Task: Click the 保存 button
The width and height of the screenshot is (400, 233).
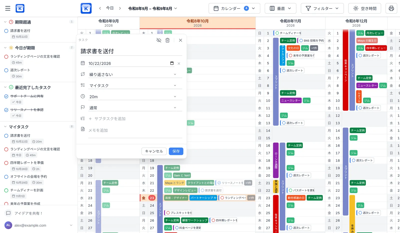Action: [176, 151]
